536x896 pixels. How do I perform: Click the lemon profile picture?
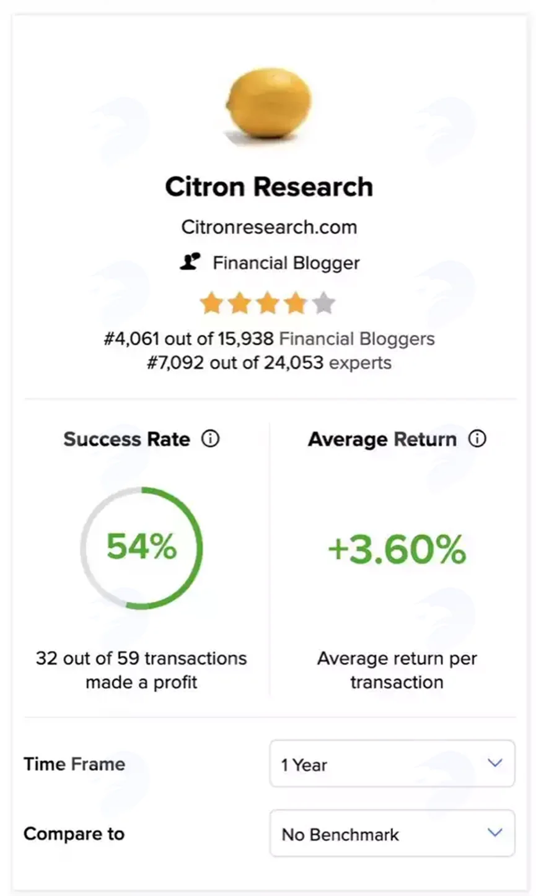[268, 103]
